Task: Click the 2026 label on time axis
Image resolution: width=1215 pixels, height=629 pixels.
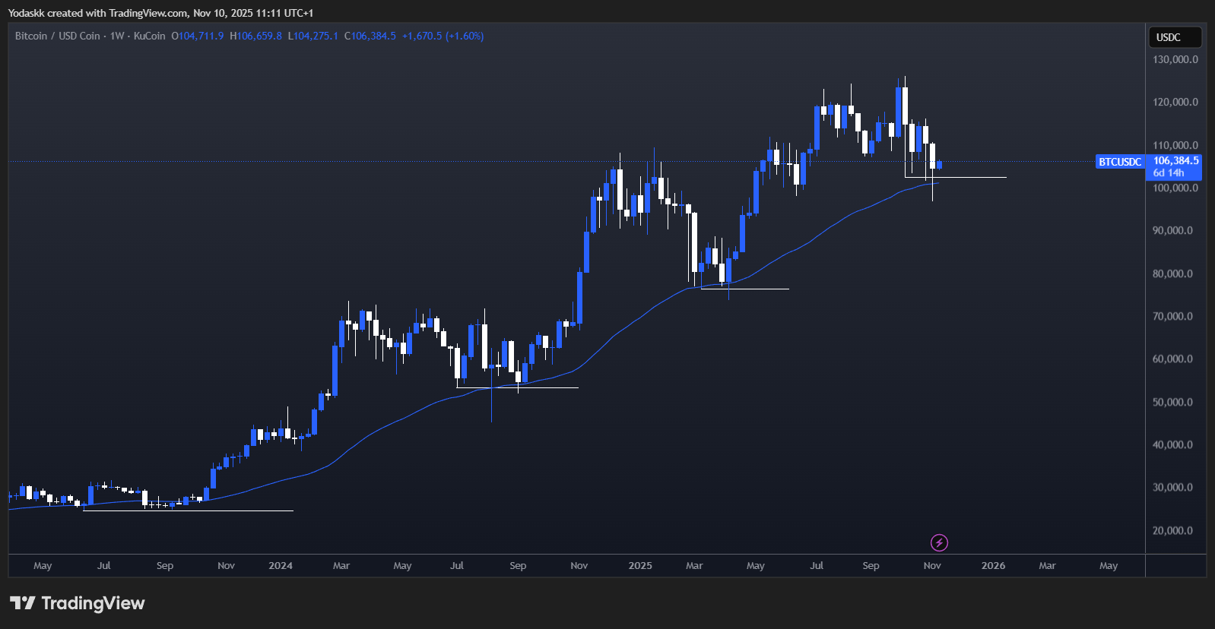Action: coord(993,566)
